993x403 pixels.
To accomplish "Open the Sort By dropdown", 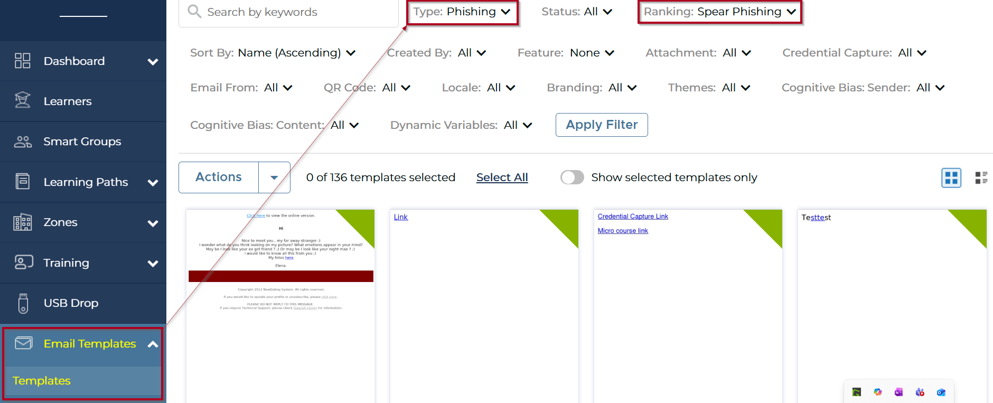I will [273, 53].
